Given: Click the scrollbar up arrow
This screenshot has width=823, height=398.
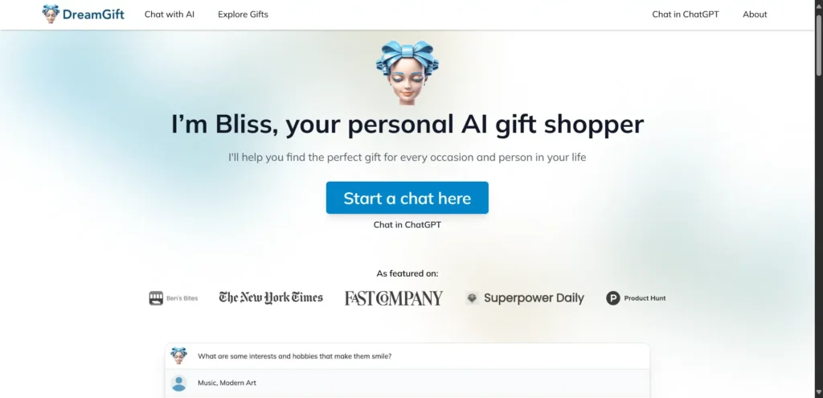Looking at the screenshot, I should click(819, 4).
